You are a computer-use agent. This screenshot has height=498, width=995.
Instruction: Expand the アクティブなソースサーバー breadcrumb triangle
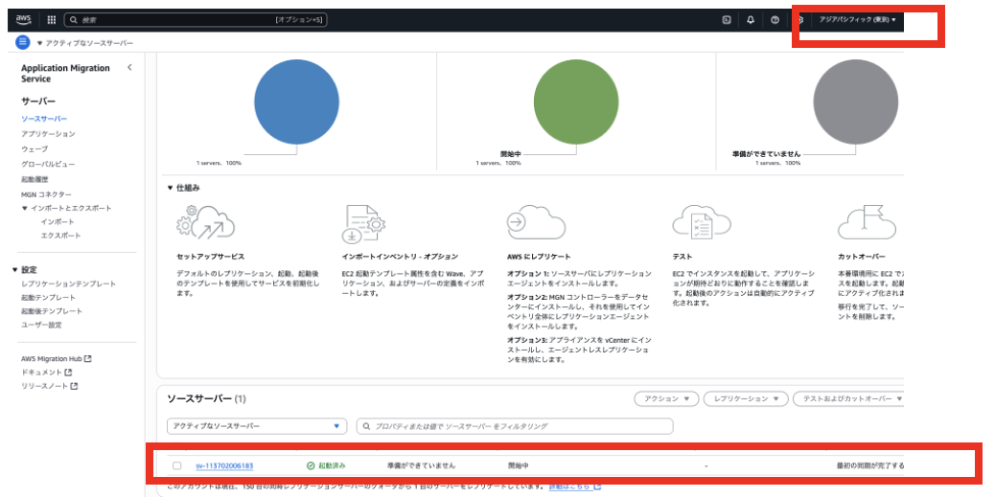40,43
